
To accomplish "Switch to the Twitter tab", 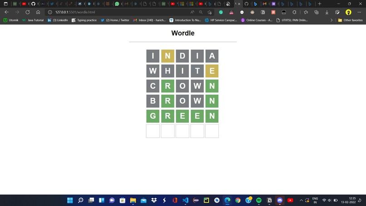I will pyautogui.click(x=52, y=4).
